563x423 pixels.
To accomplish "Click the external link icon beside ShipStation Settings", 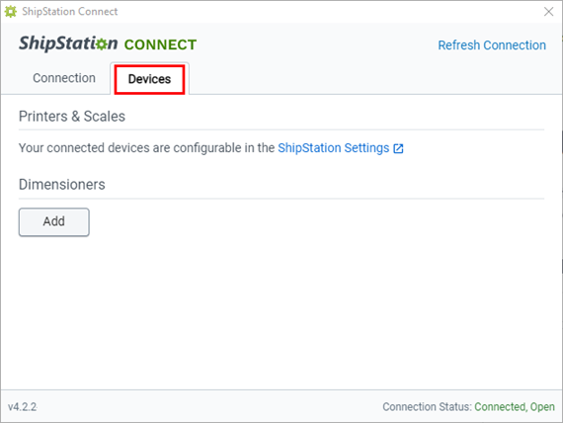I will 398,148.
